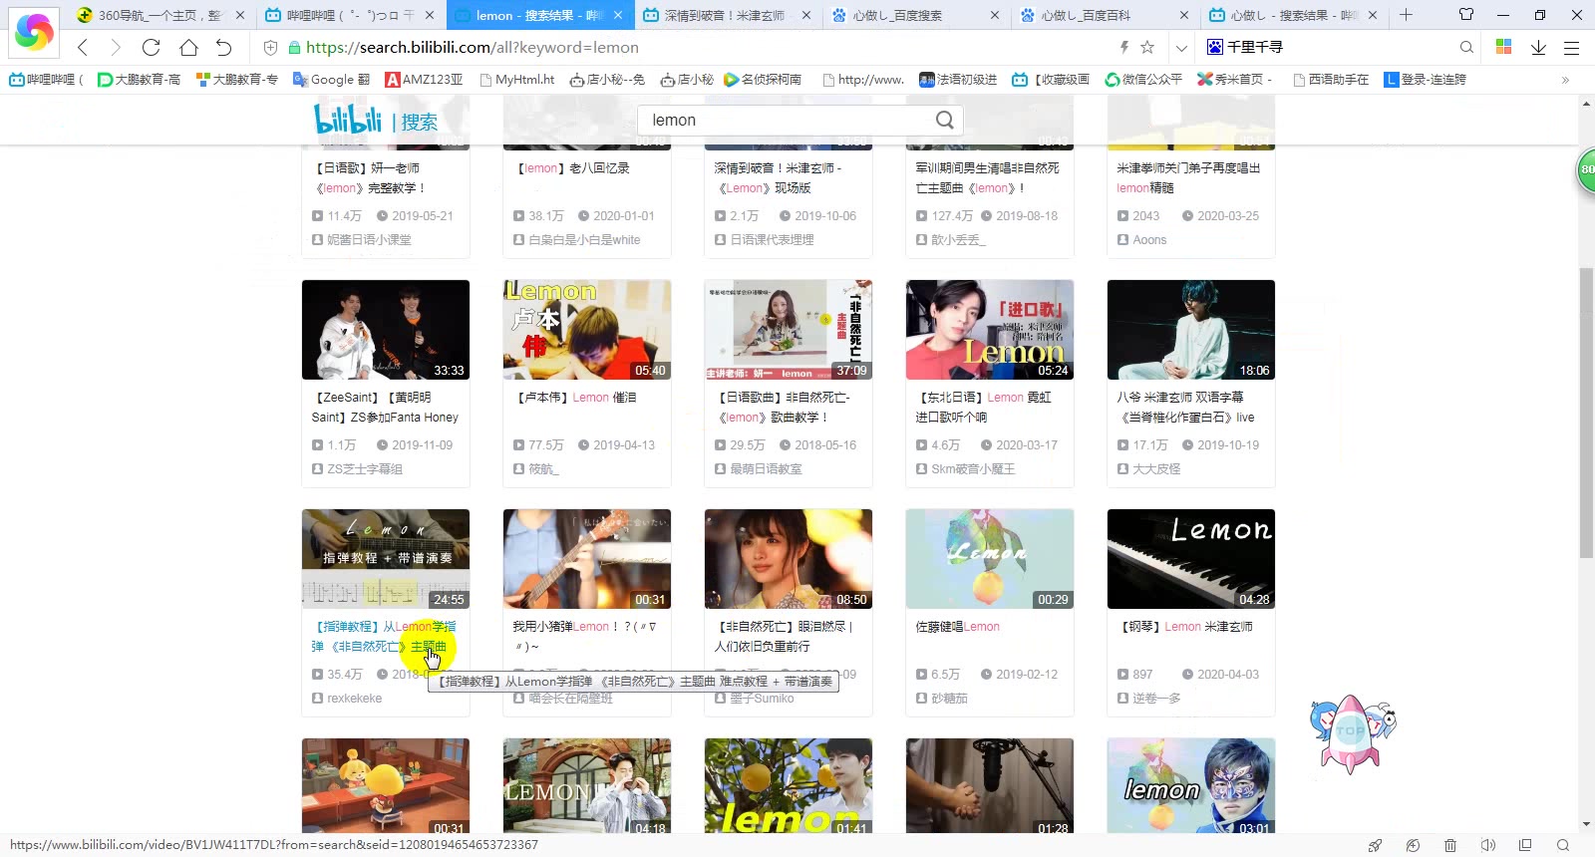Viewport: 1595px width, 857px height.
Task: Expand the bookmarks bar overflow chevron
Action: point(1565,80)
